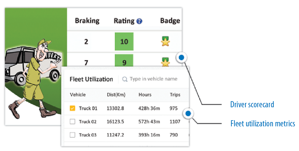Select the Truck 03 checkbox

point(73,135)
